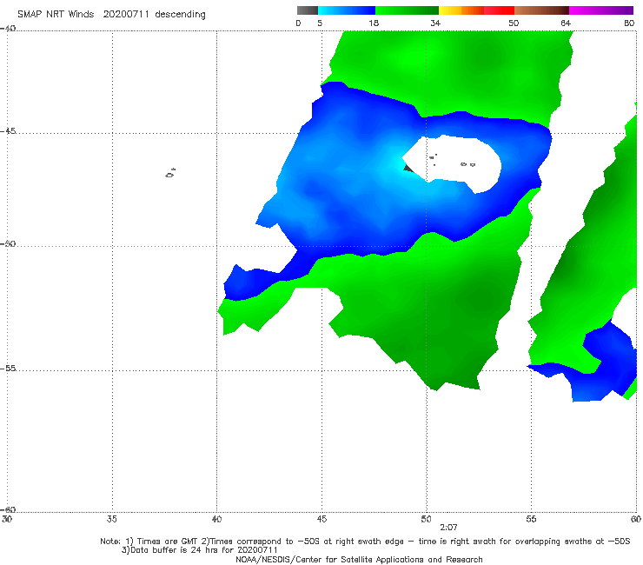The width and height of the screenshot is (643, 565).
Task: Click the latitude axis label '-55'
Action: pos(8,369)
